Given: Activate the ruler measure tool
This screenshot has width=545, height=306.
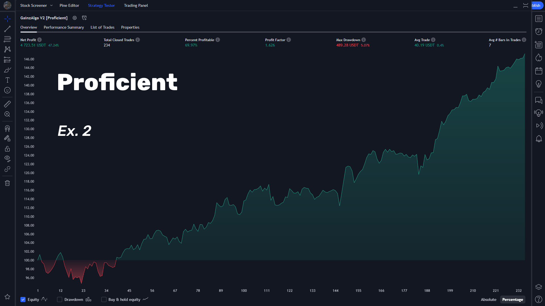Looking at the screenshot, I should click(x=7, y=104).
